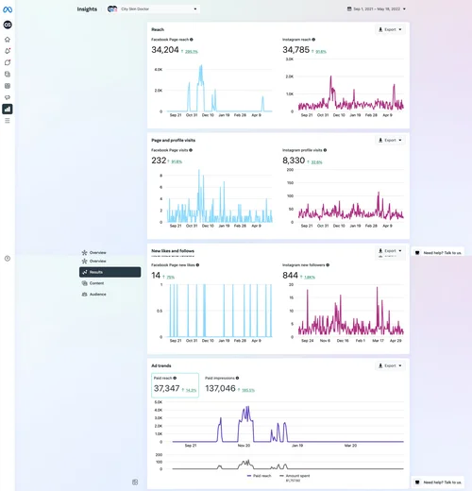Click the Help question mark icon
The width and height of the screenshot is (472, 491).
coord(8,259)
